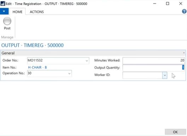187x136 pixels.
Task: Close the Time Registration window
Action: point(181,4)
